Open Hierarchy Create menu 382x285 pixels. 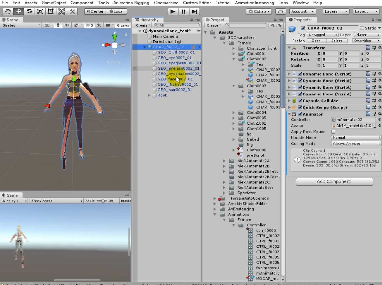pos(143,25)
